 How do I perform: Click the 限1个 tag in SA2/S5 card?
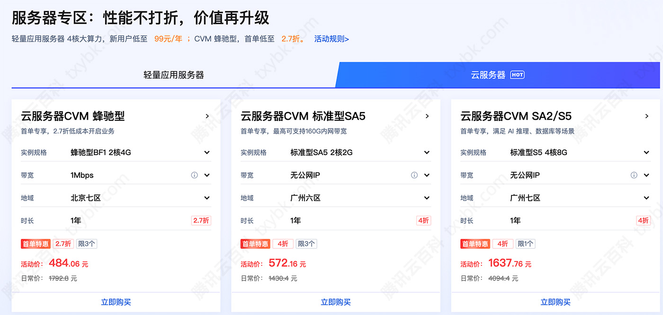pos(526,244)
